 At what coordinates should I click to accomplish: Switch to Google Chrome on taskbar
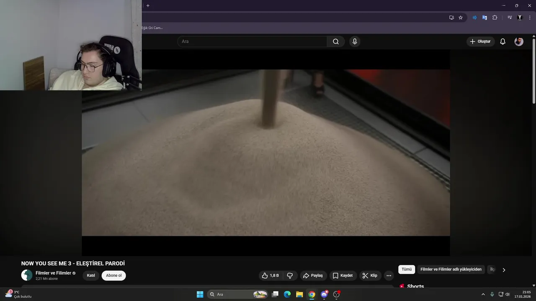click(x=312, y=294)
